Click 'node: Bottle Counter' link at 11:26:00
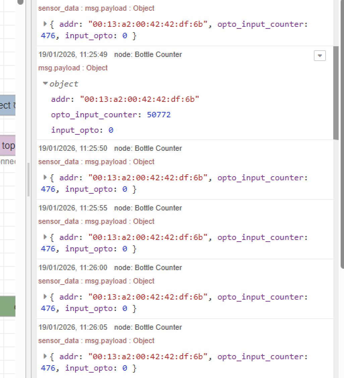 pos(148,268)
